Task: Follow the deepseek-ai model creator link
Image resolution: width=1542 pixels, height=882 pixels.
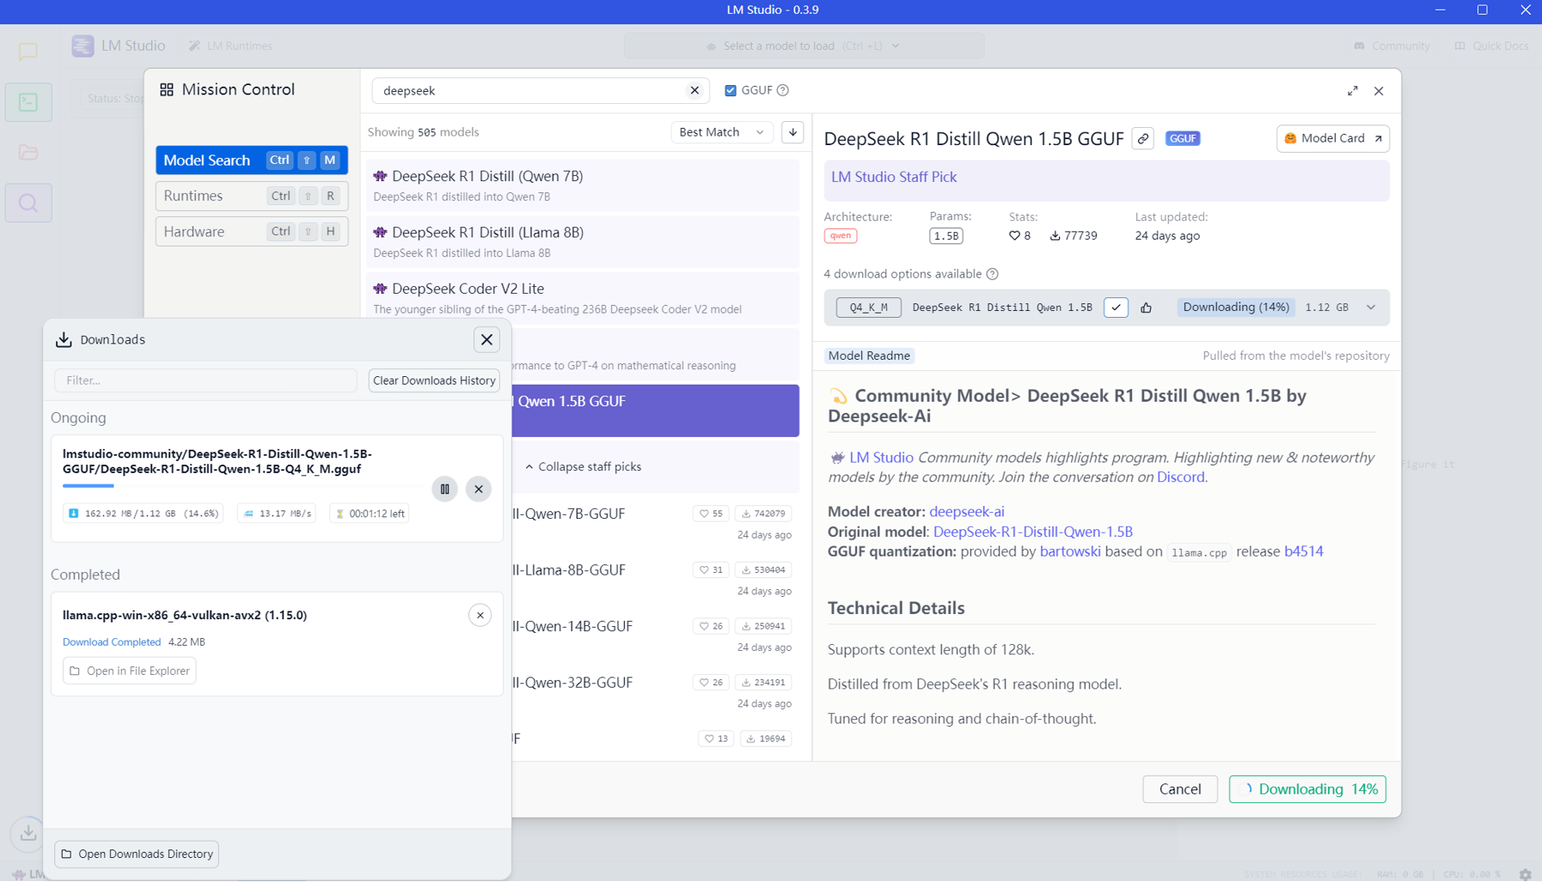Action: coord(967,512)
